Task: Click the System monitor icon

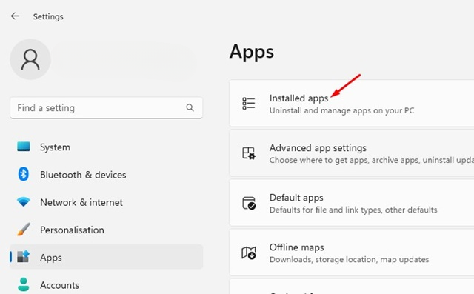Action: [23, 147]
